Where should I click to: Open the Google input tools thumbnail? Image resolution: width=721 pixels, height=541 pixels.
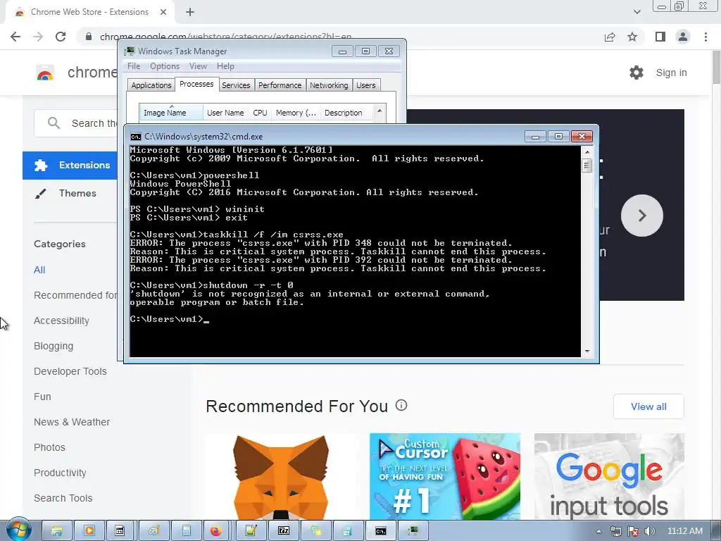click(x=609, y=476)
